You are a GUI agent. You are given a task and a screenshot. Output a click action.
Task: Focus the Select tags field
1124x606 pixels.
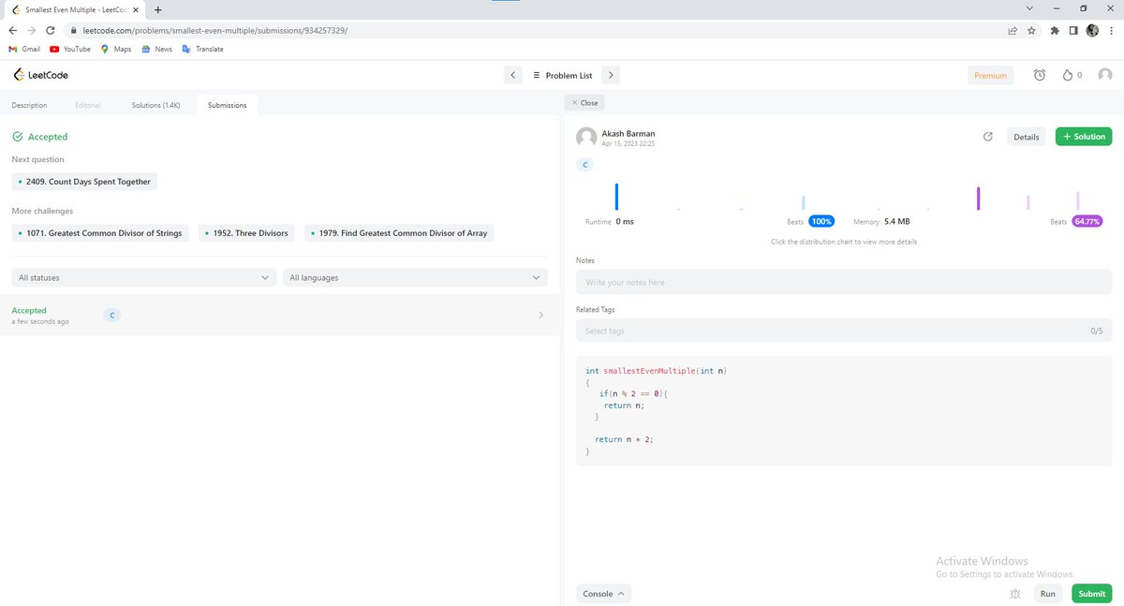point(844,331)
